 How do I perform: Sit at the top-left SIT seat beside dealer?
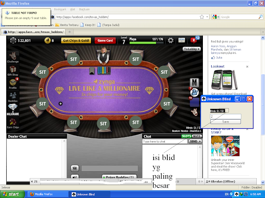(x=74, y=59)
